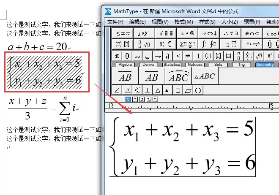Insert the hollow triangle symbol
The height and width of the screenshot is (195, 279).
point(158,90)
